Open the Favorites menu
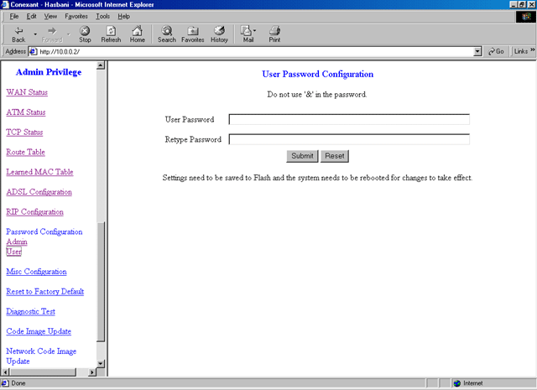Image resolution: width=537 pixels, height=390 pixels. [x=76, y=16]
